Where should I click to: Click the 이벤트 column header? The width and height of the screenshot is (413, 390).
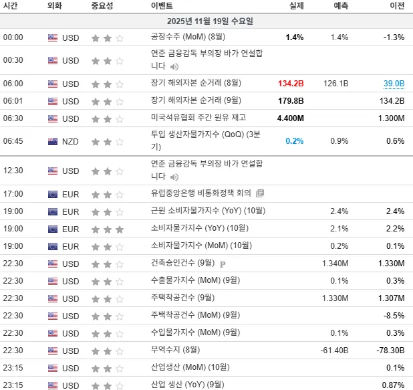click(162, 5)
